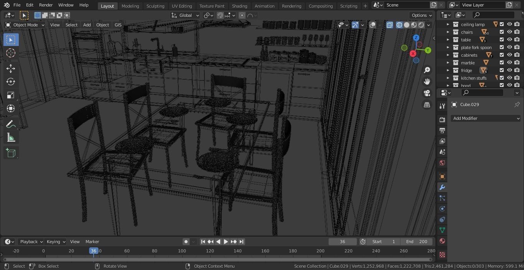The height and width of the screenshot is (270, 524).
Task: Open the Object Constraints properties tab
Action: 442,219
